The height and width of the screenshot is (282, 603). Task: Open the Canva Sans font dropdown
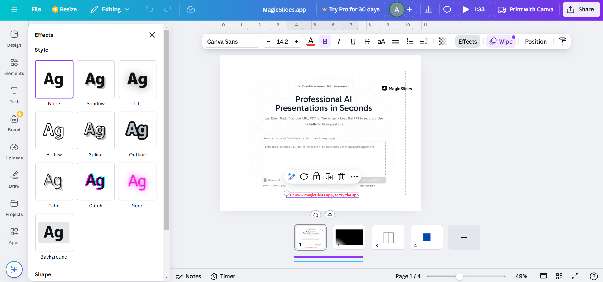tap(232, 41)
